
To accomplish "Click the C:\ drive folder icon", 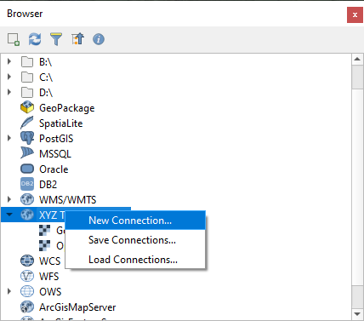I will [27, 77].
